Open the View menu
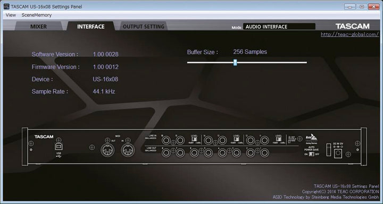383x204 pixels. coord(11,15)
